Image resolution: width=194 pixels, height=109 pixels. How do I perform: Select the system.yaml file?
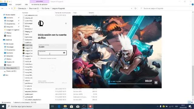[x=29, y=94]
